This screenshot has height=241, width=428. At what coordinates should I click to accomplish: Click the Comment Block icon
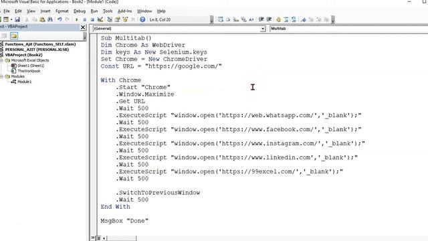(x=286, y=19)
